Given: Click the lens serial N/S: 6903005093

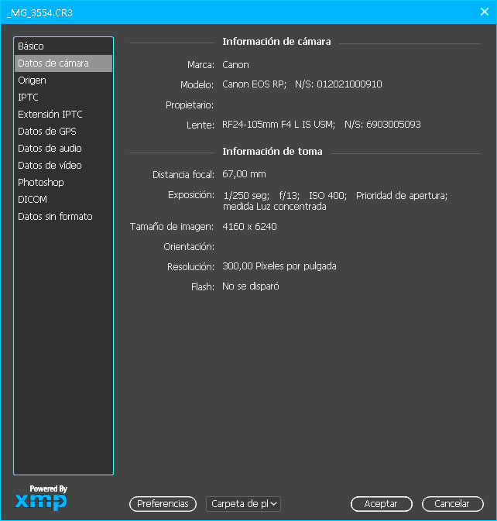Looking at the screenshot, I should (382, 125).
